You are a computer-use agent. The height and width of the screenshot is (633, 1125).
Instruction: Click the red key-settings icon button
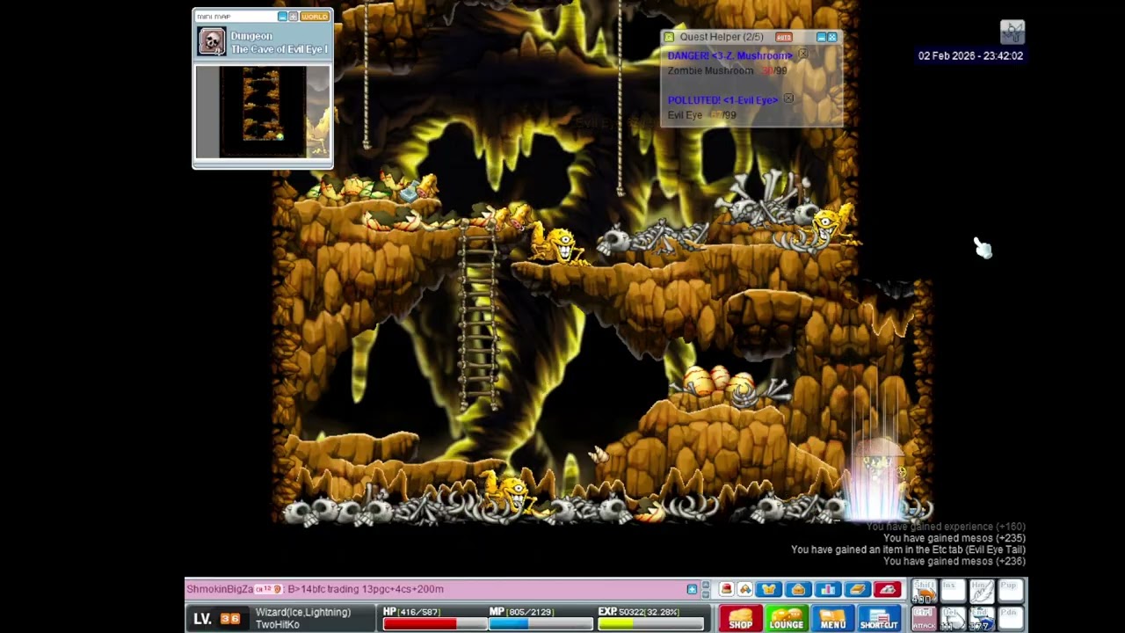coord(887,589)
